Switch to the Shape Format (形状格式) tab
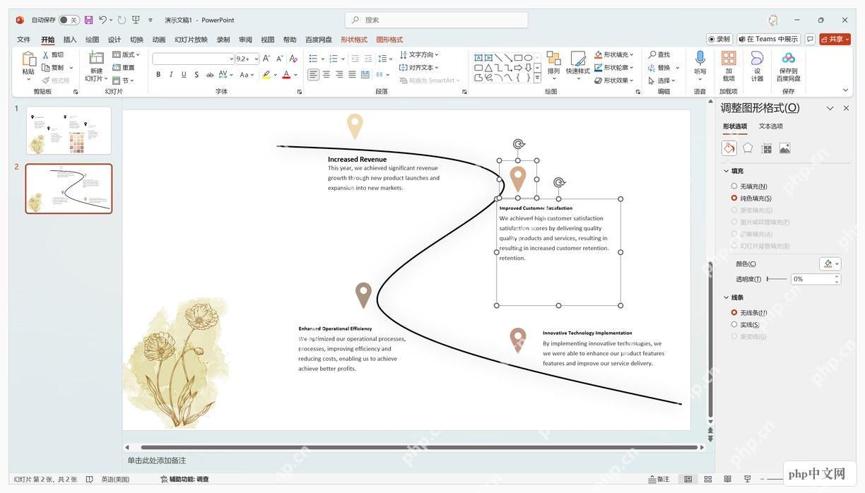The width and height of the screenshot is (865, 493). tap(354, 40)
